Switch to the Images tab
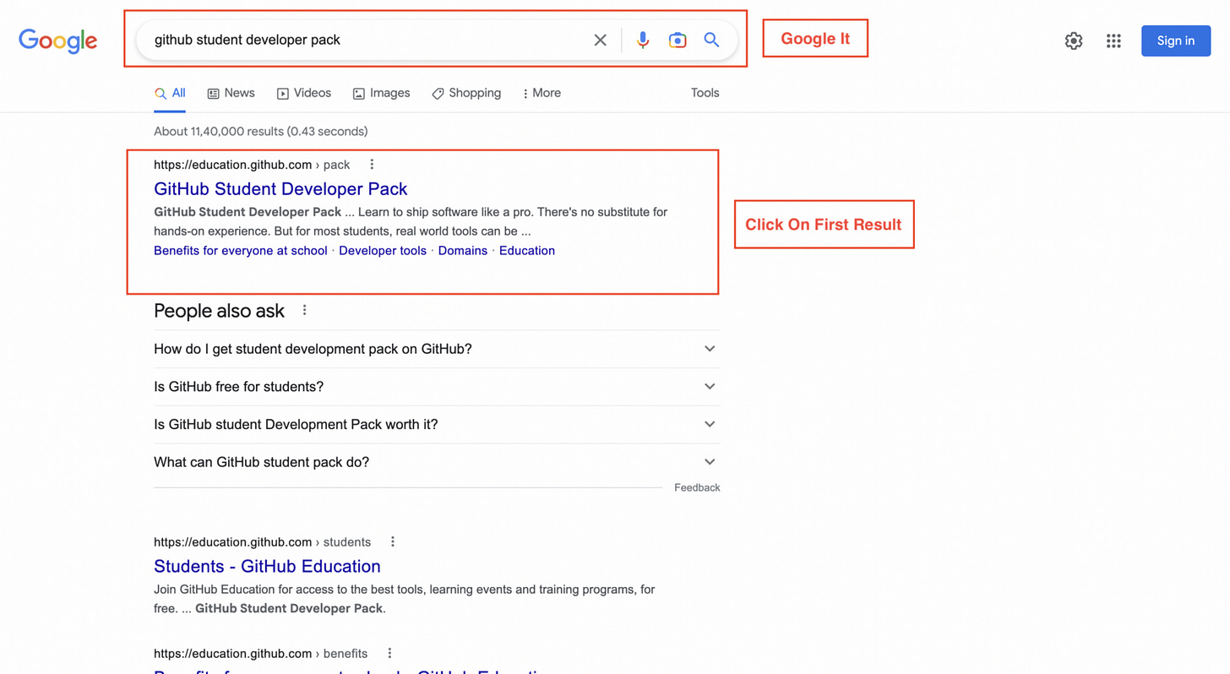This screenshot has height=674, width=1230. tap(381, 93)
